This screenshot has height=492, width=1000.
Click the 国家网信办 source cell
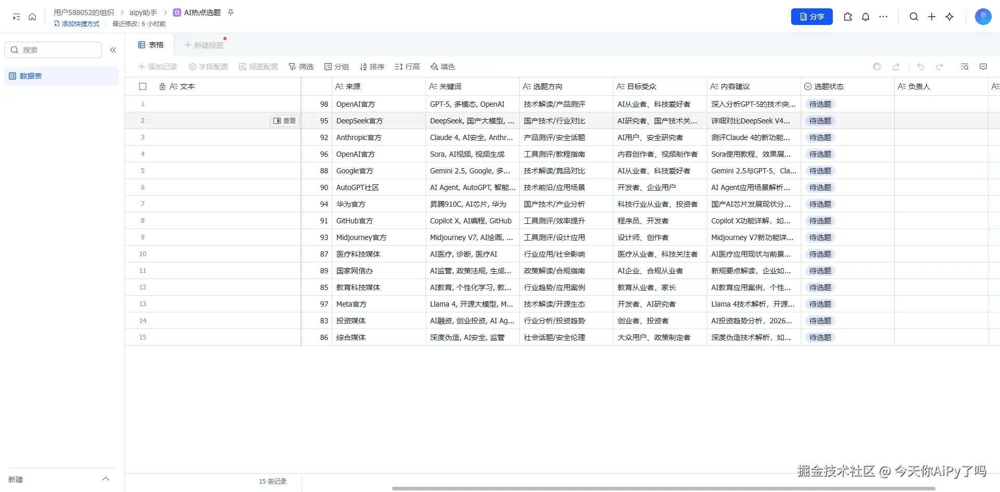pyautogui.click(x=379, y=271)
